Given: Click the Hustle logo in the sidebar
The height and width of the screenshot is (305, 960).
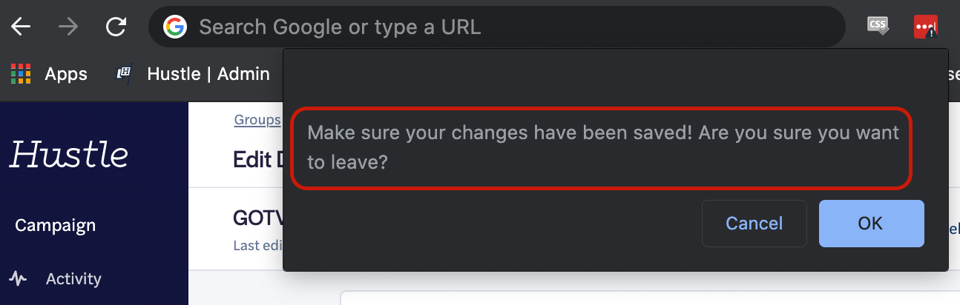Looking at the screenshot, I should [69, 155].
